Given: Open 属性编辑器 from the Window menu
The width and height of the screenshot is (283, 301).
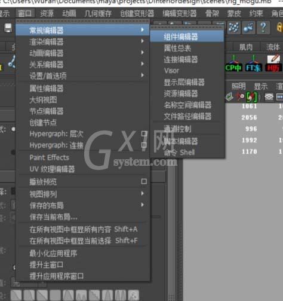Looking at the screenshot, I should click(x=82, y=89).
